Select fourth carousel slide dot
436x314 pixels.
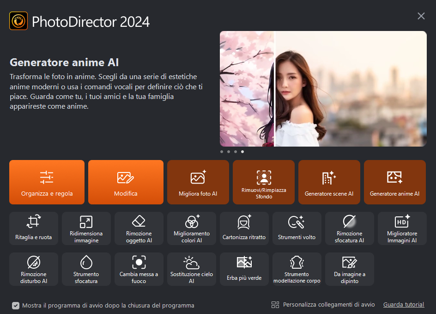click(242, 152)
